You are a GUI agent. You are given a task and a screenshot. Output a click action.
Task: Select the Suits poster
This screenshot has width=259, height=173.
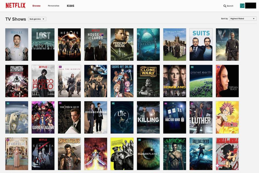(x=201, y=45)
